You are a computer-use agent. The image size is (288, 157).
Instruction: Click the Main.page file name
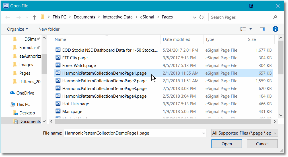72,112
